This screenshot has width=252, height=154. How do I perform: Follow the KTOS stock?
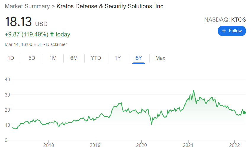pyautogui.click(x=232, y=31)
